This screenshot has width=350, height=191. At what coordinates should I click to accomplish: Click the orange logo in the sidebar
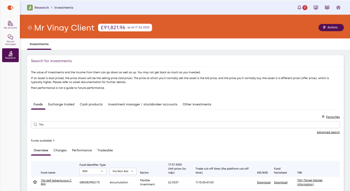click(x=10, y=8)
